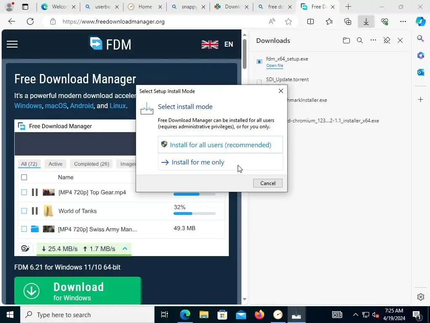430x323 pixels.
Task: Follow the Windows link in the description
Action: [x=28, y=106]
